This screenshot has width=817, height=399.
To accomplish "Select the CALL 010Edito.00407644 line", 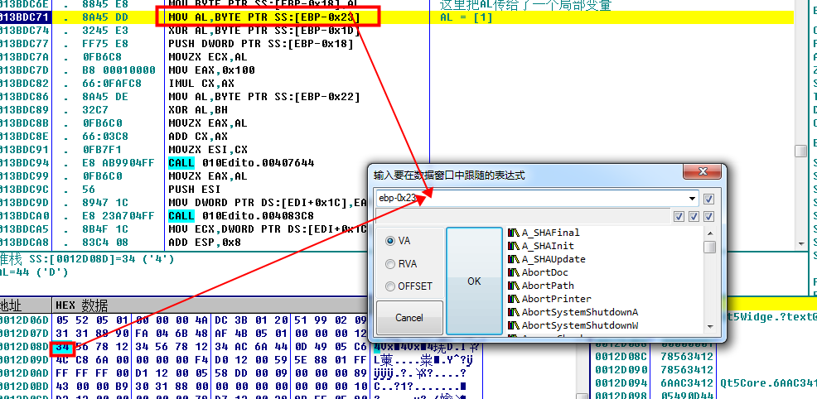I will 241,163.
